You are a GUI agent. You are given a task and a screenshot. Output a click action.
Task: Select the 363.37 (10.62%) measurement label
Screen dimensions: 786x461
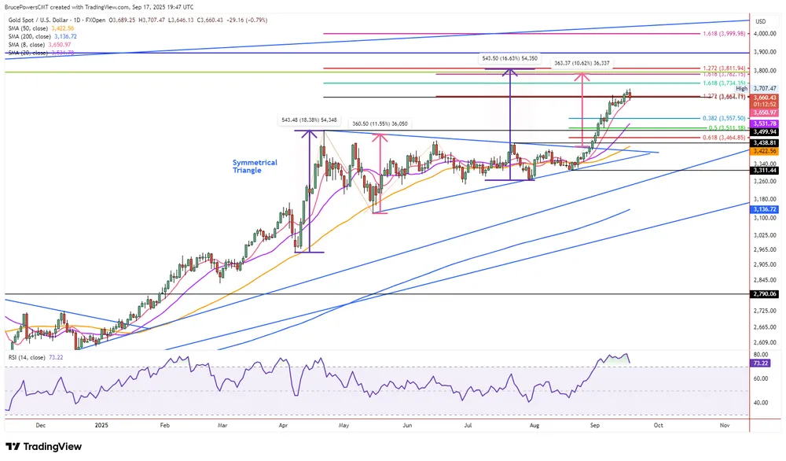(581, 65)
